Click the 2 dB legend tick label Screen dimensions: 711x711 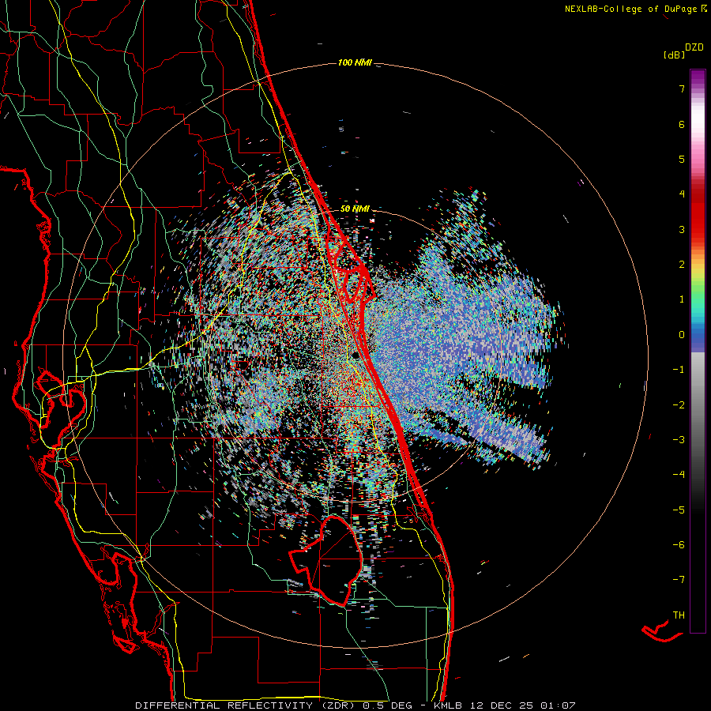(x=682, y=265)
